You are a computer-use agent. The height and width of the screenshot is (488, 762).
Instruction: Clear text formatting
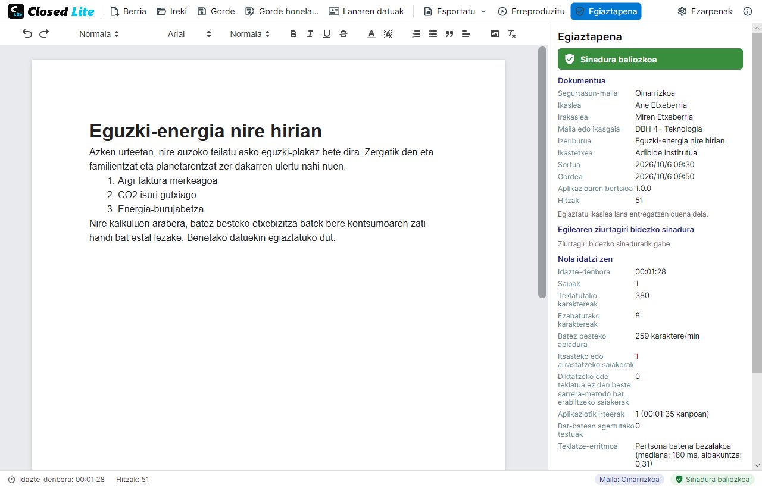511,34
